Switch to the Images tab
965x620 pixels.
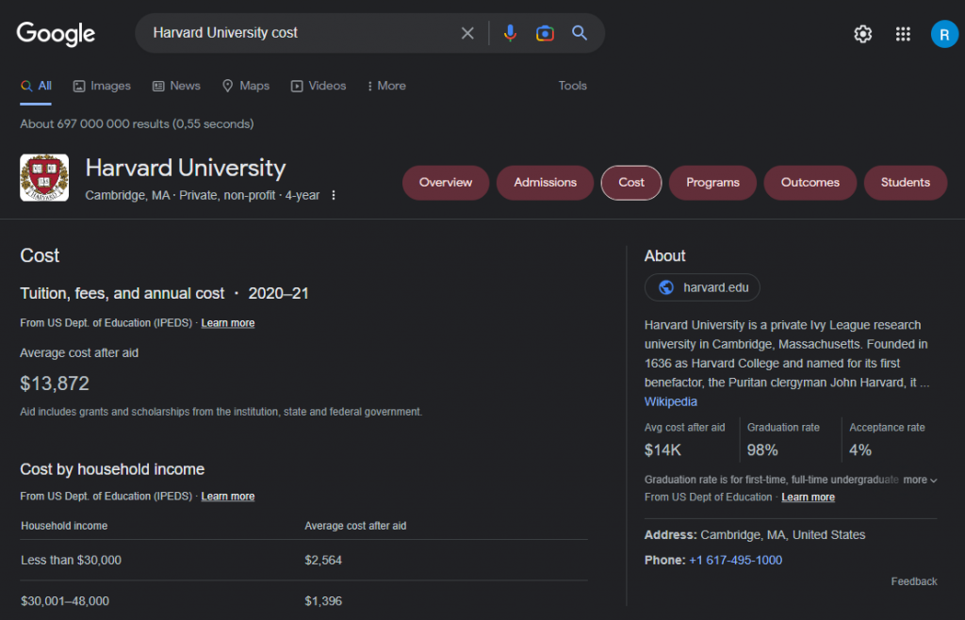(102, 86)
